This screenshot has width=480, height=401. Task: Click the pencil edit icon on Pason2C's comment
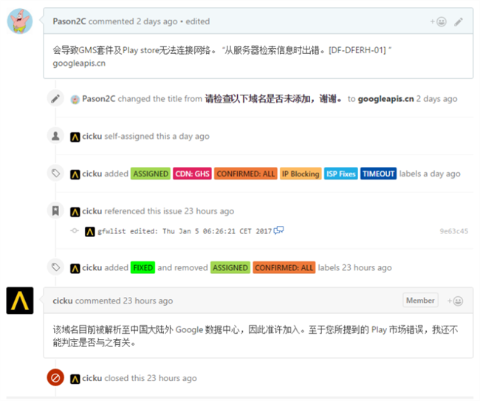click(x=459, y=21)
